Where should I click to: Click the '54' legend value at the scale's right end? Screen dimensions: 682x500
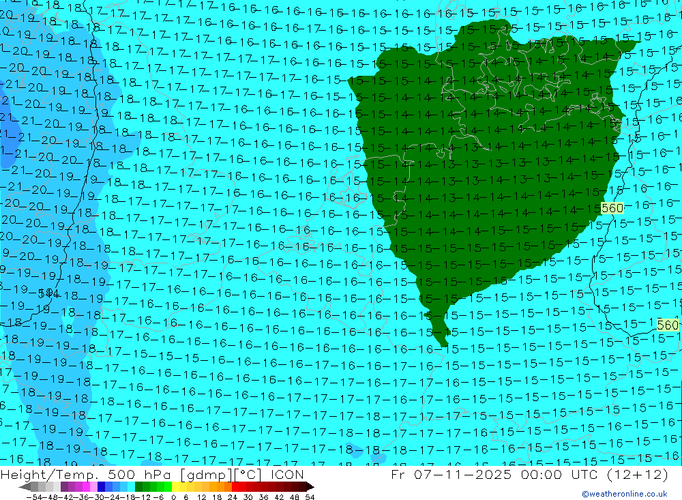[x=310, y=497]
